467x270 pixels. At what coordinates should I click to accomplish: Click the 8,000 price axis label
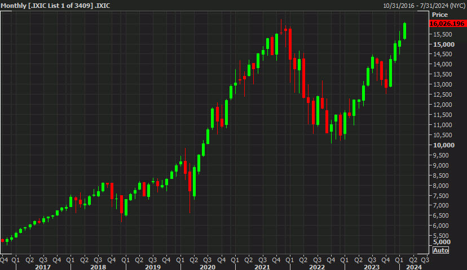tap(441, 186)
